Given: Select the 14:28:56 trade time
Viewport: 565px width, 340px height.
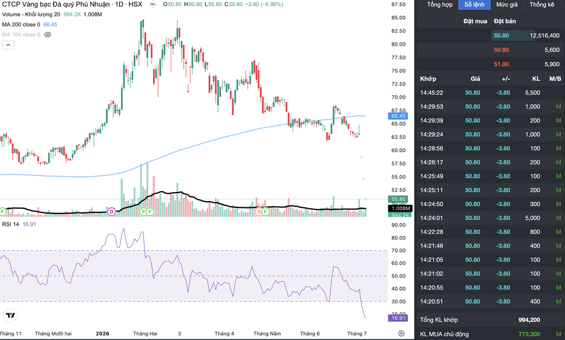Looking at the screenshot, I should point(432,149).
